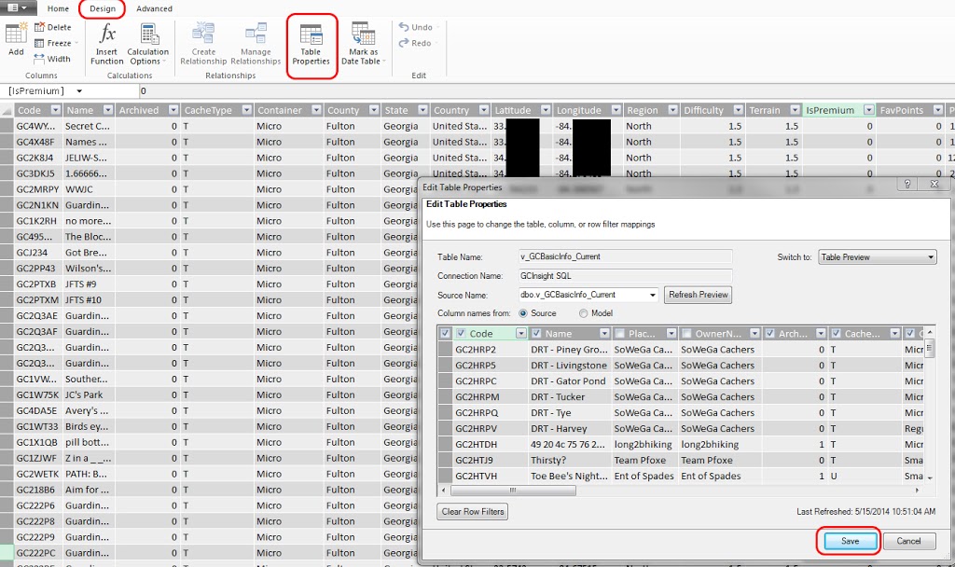Open the Table Properties tool

point(311,45)
